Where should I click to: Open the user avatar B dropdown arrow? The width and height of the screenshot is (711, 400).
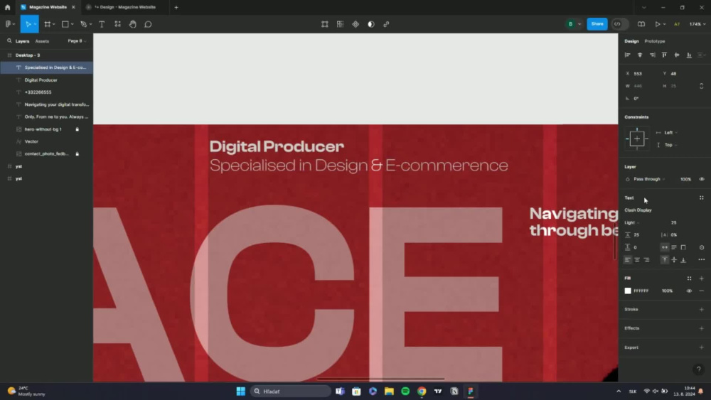[x=579, y=24]
